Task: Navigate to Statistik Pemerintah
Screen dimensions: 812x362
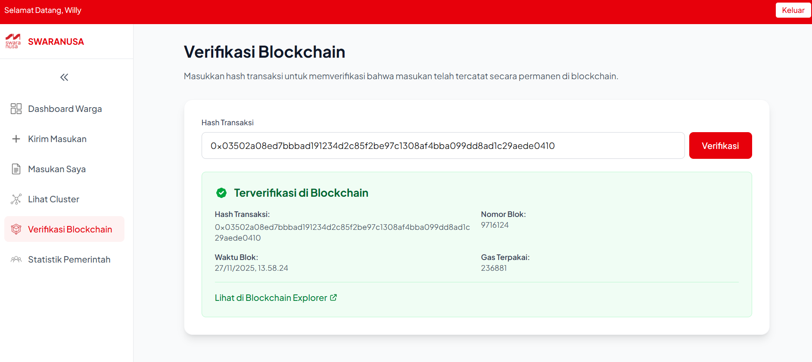Action: point(69,259)
